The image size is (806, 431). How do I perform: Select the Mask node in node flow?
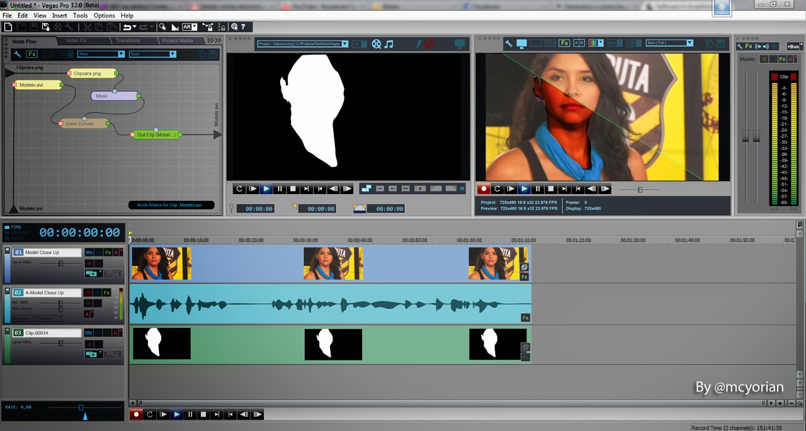pos(115,96)
